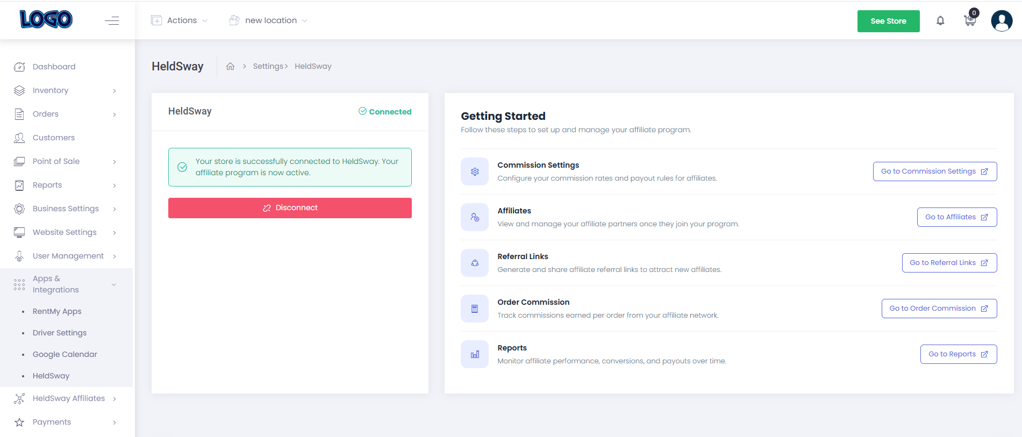This screenshot has height=437, width=1022.
Task: Click the Point of Sale icon
Action: click(x=19, y=161)
